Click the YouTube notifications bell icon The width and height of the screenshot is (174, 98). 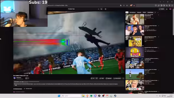(167, 9)
